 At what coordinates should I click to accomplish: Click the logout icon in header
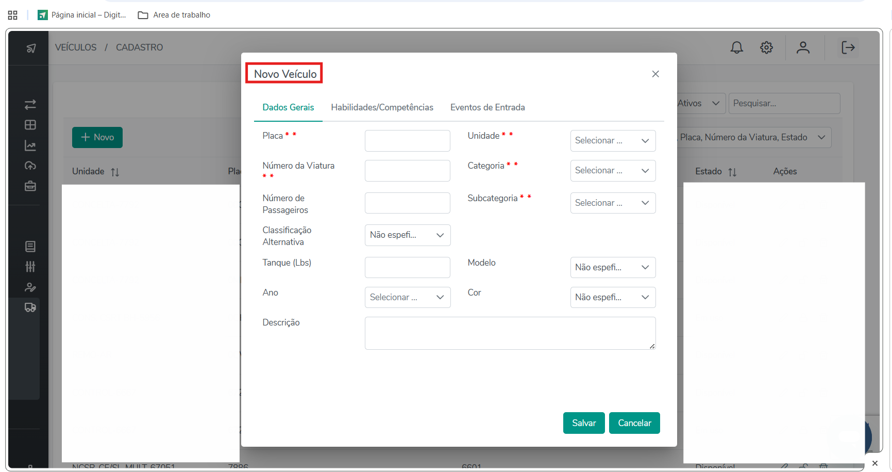(x=848, y=47)
